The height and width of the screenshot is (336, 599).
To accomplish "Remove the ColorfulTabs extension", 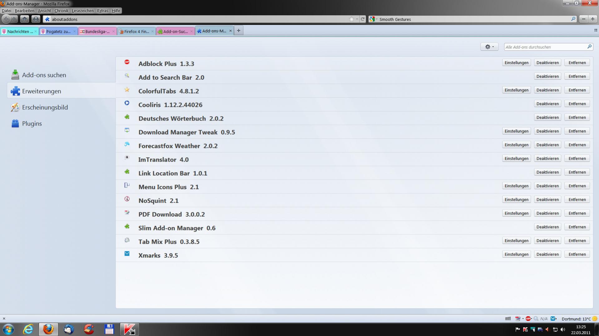I will [577, 90].
